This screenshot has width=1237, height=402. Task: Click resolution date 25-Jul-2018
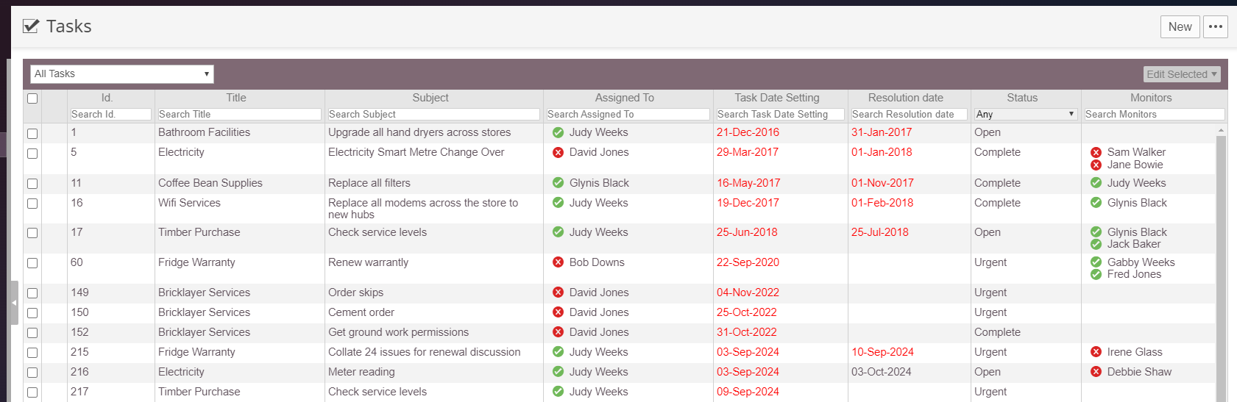coord(880,232)
